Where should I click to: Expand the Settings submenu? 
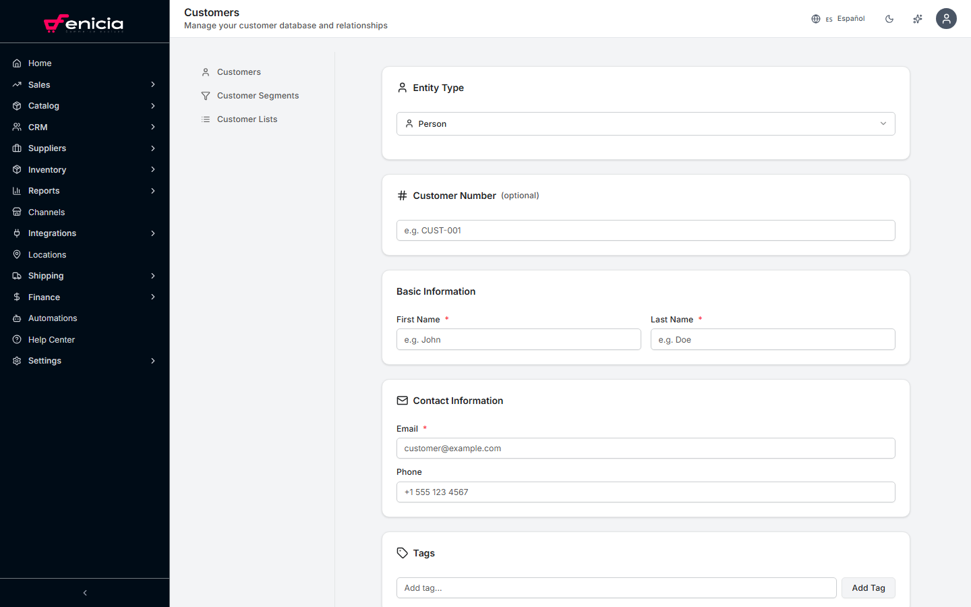[152, 360]
